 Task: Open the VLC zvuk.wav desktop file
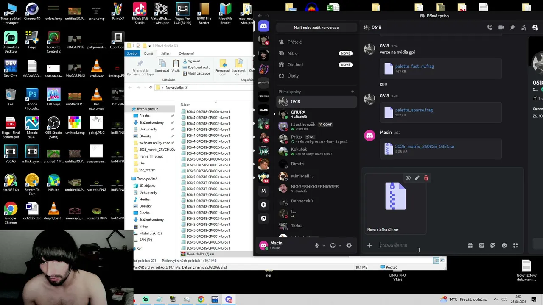pyautogui.click(x=96, y=69)
